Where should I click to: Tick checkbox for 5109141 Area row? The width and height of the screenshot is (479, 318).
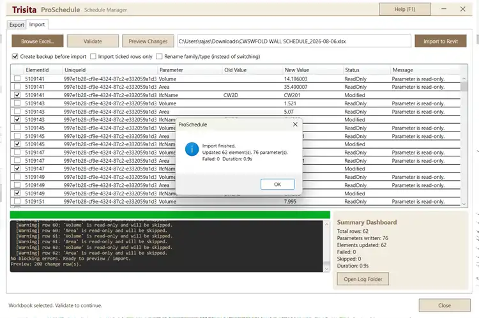click(17, 87)
